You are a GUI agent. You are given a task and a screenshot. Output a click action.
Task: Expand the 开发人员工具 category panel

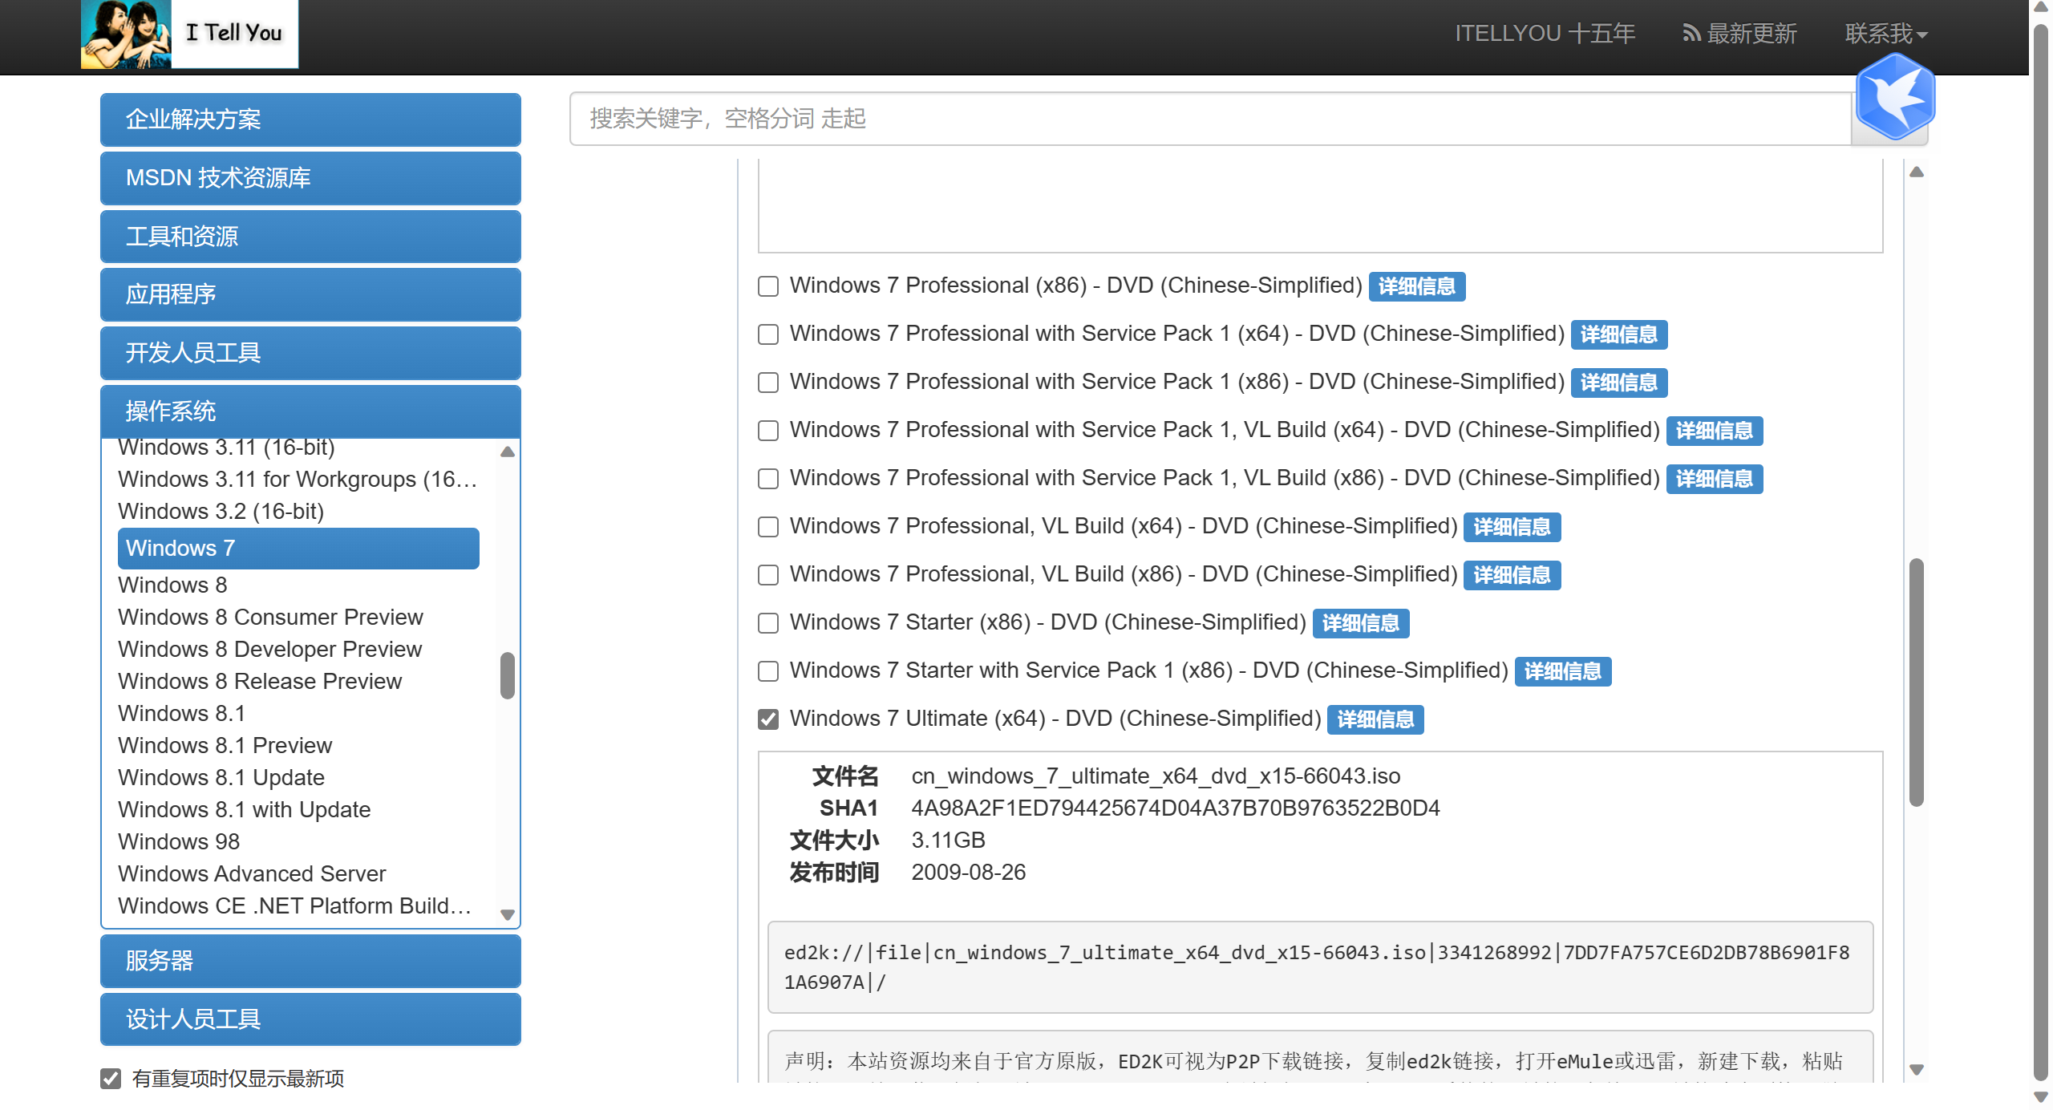(x=310, y=353)
